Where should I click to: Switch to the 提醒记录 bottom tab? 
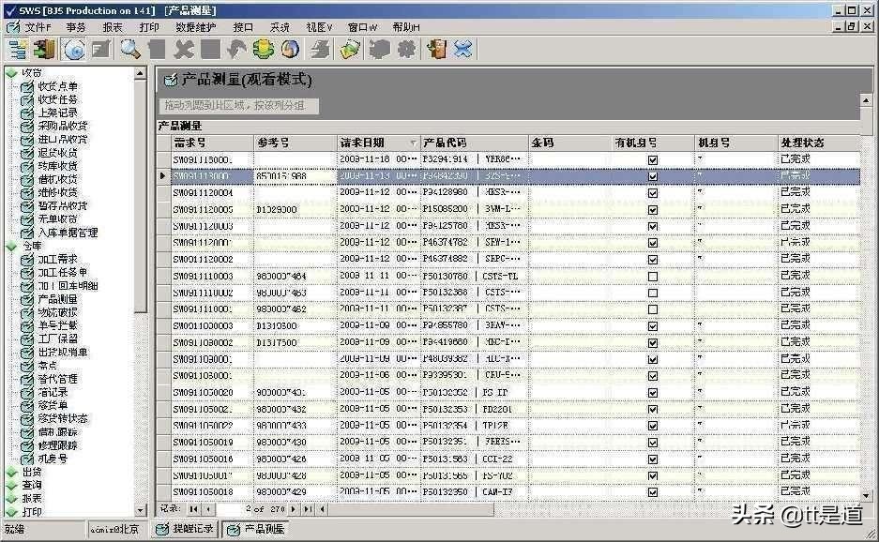185,529
